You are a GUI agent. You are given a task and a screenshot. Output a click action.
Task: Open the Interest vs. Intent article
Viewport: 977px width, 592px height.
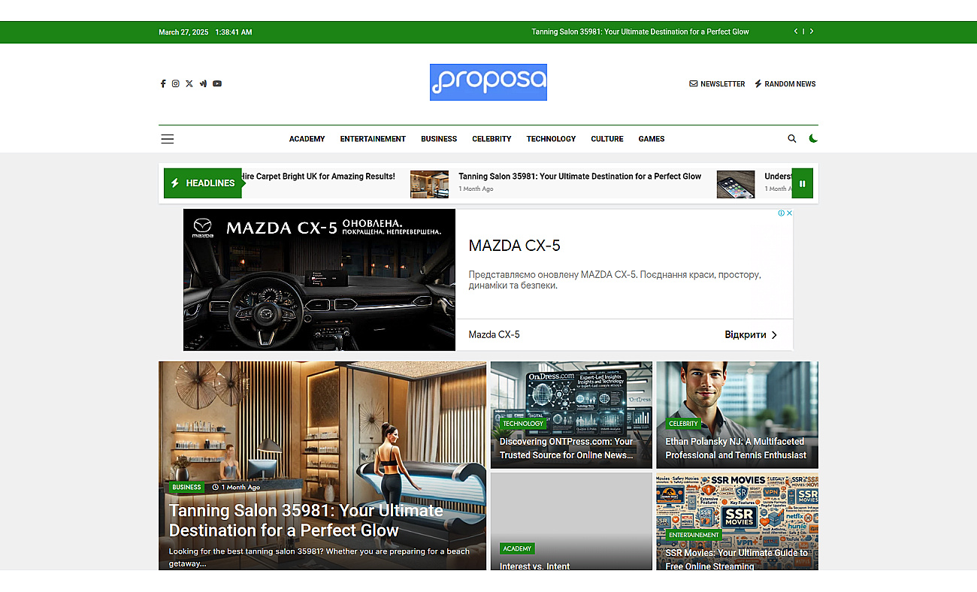pos(535,566)
